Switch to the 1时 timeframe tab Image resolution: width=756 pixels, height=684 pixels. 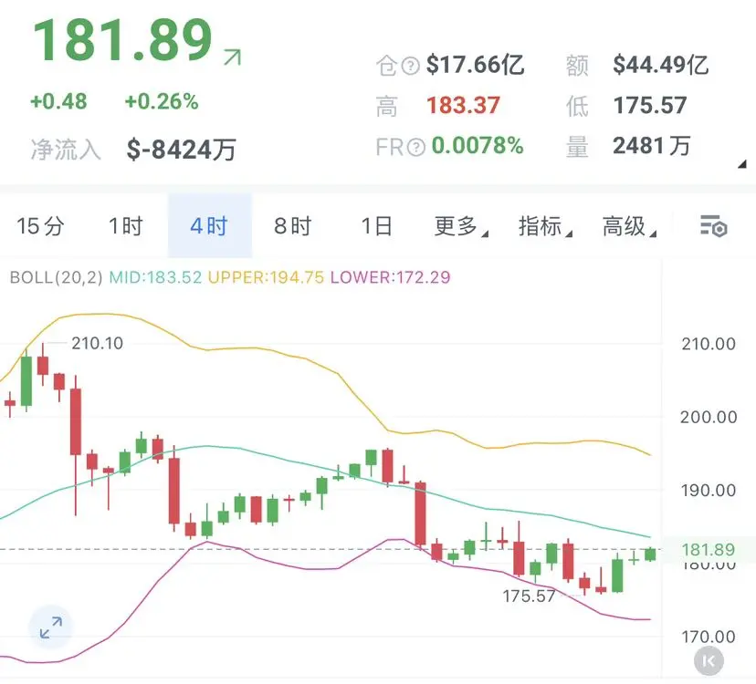tap(125, 226)
